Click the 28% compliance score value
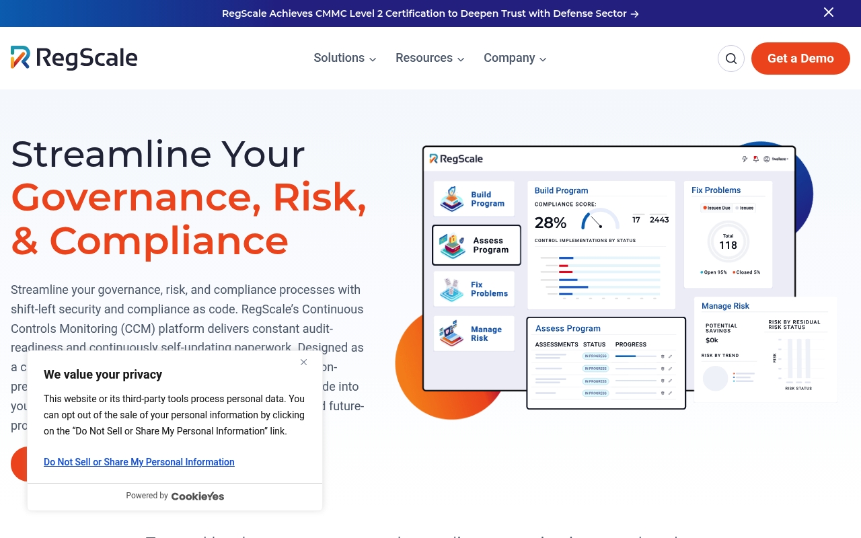This screenshot has height=538, width=861. 550,223
